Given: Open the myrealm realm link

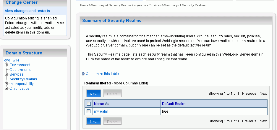Looking at the screenshot, I should point(101,111).
